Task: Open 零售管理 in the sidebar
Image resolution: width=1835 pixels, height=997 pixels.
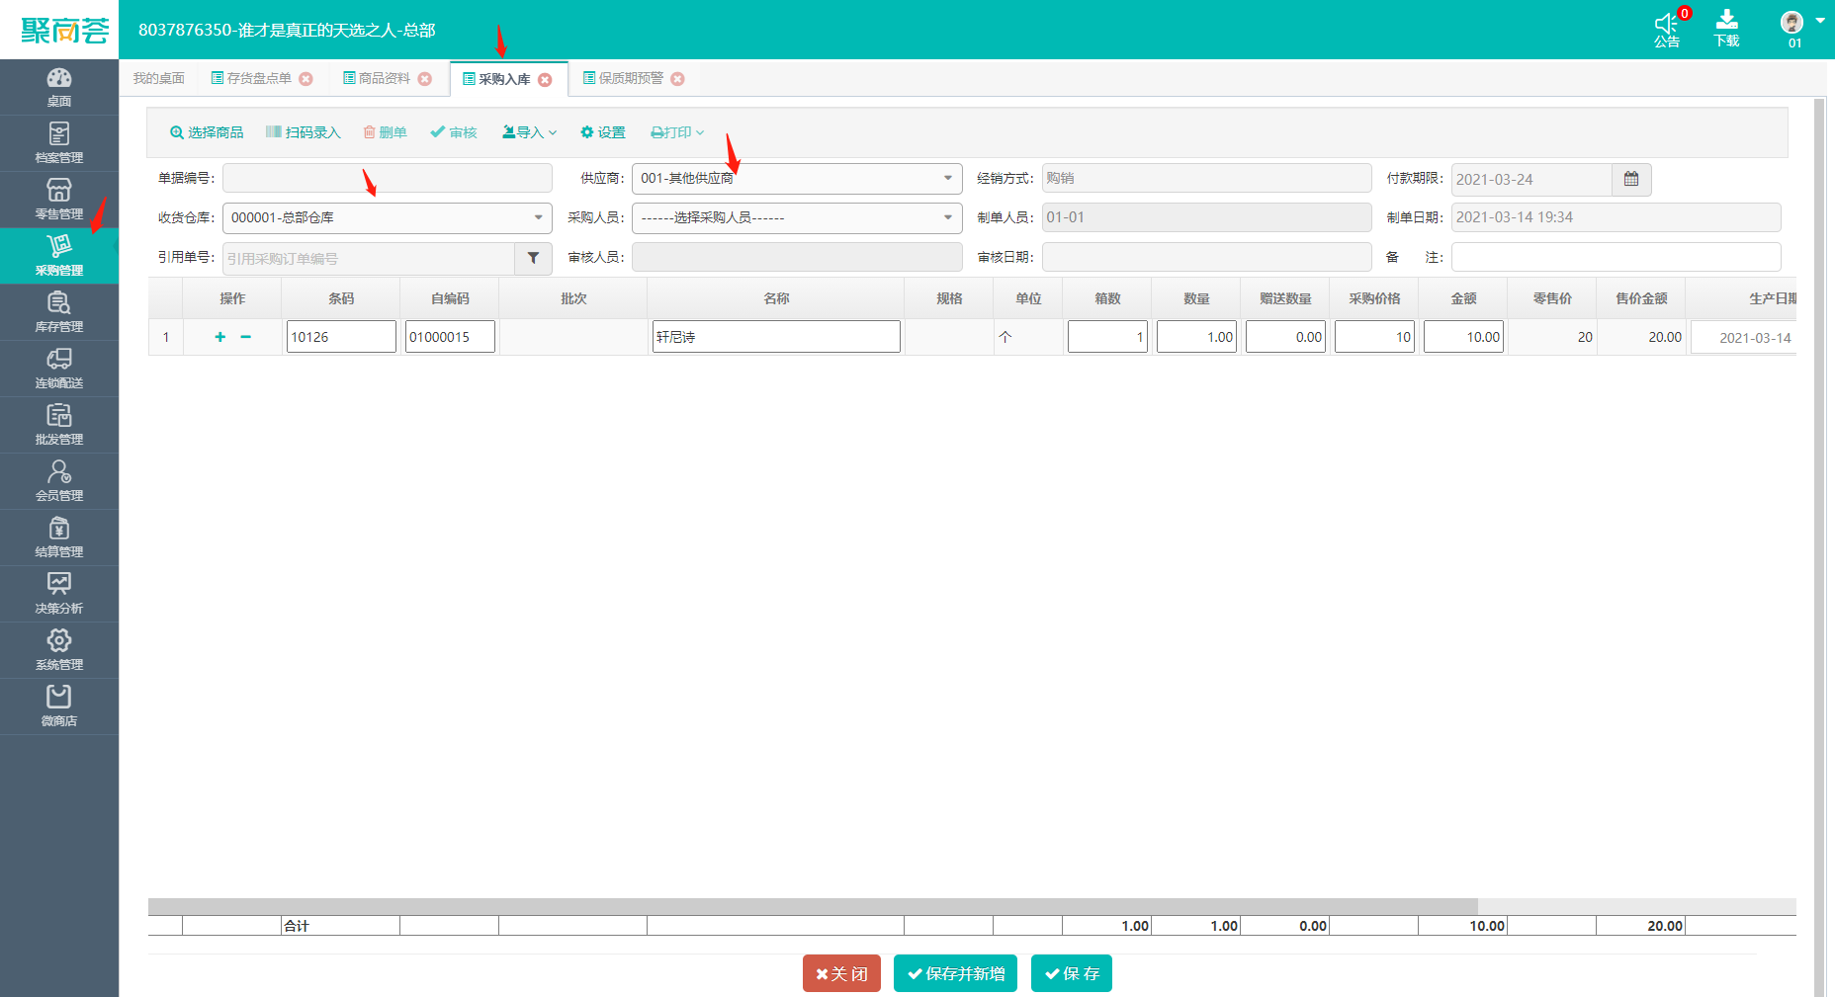Action: click(59, 200)
